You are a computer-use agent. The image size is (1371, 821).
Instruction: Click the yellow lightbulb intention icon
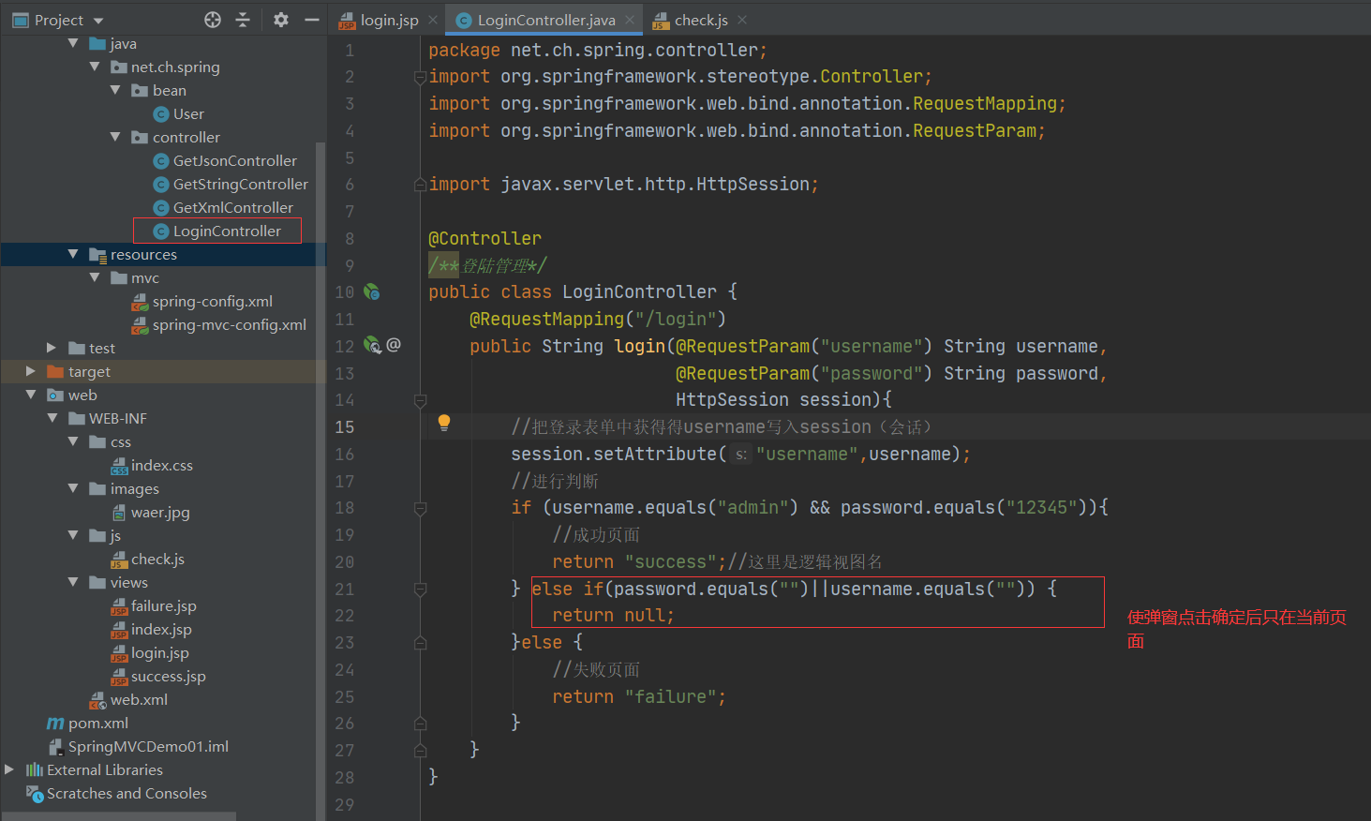click(444, 423)
